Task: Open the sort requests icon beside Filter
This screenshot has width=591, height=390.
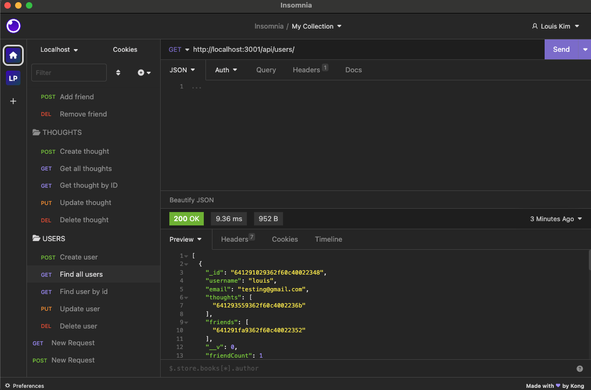Action: click(x=118, y=72)
